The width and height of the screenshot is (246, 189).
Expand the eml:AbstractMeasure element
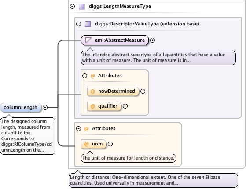click(x=152, y=40)
